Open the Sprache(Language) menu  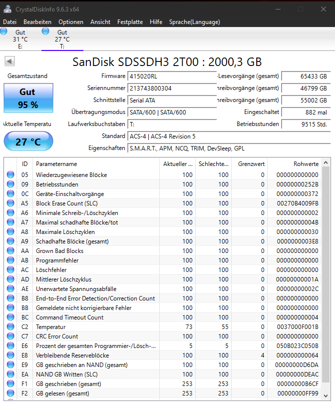[x=194, y=22]
